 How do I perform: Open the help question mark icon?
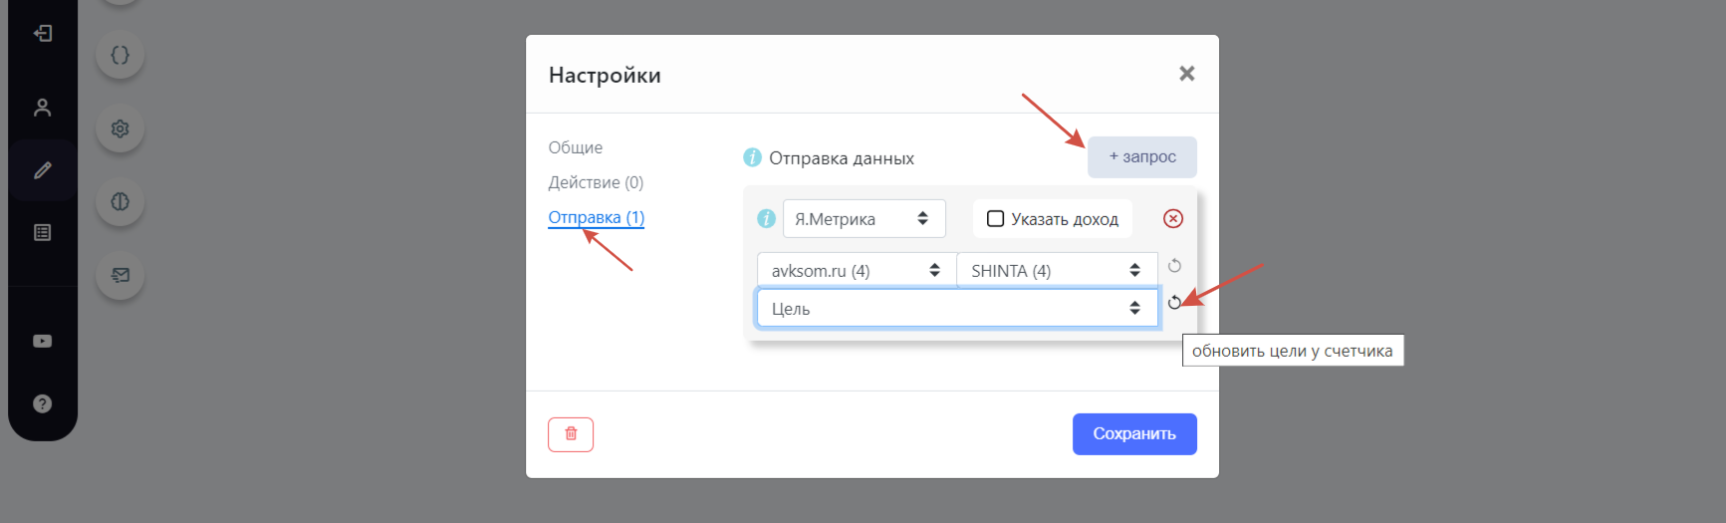(x=43, y=403)
